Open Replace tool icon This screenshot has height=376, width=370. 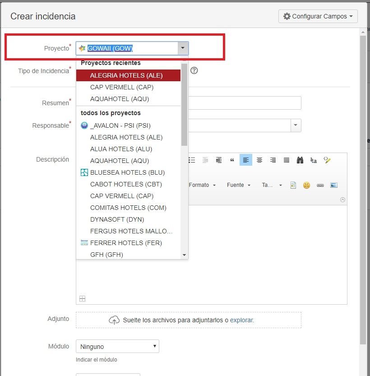click(x=314, y=160)
